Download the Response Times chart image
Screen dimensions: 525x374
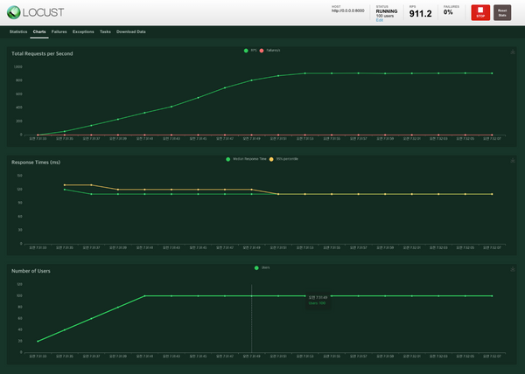512,161
